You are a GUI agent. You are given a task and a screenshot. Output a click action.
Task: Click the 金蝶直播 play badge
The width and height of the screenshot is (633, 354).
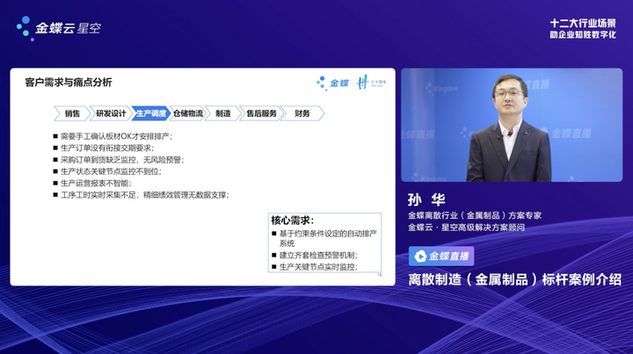[x=441, y=256]
